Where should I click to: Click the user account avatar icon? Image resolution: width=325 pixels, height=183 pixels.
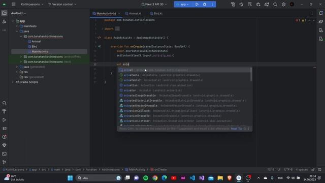point(292,5)
